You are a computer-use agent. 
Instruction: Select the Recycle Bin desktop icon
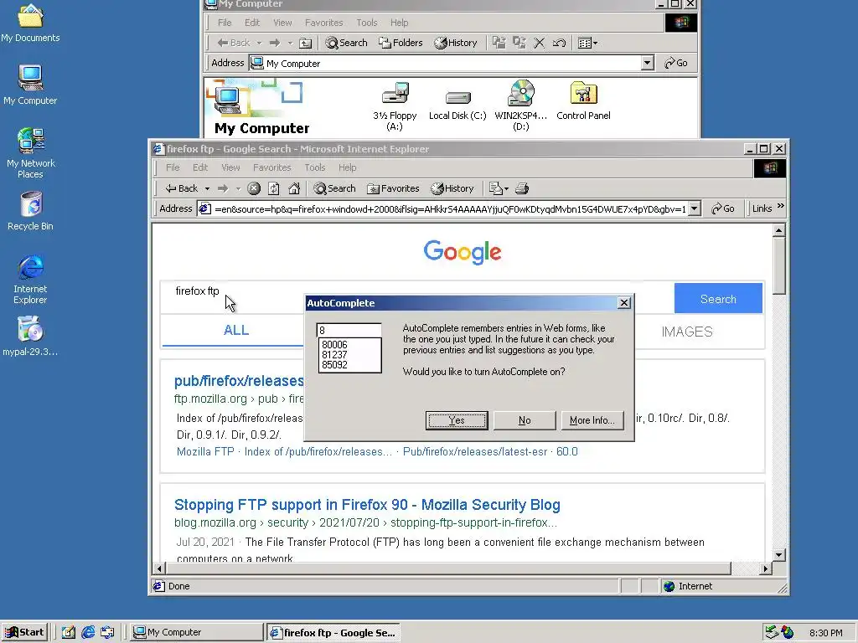tap(31, 211)
